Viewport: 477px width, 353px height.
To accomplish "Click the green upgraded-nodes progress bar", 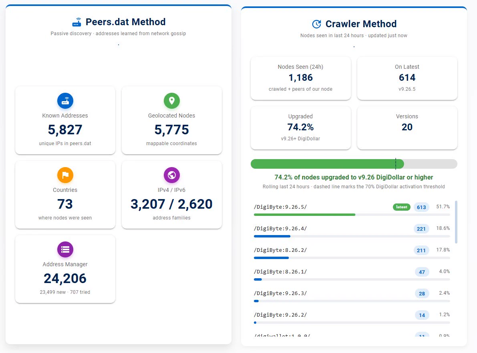I will point(327,164).
